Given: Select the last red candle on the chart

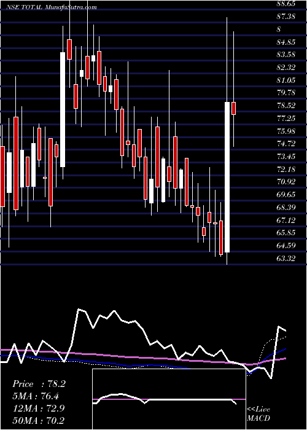Looking at the screenshot, I should point(234,108).
